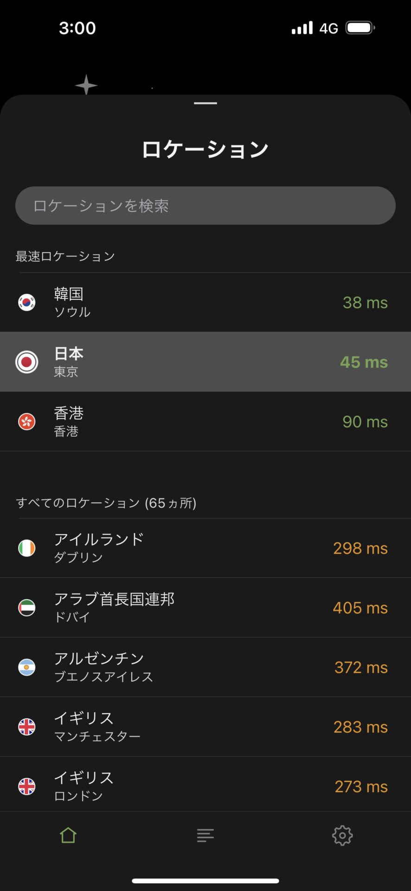Viewport: 411px width, 891px height.
Task: Tap the sheet drag handle at top
Action: [x=205, y=103]
